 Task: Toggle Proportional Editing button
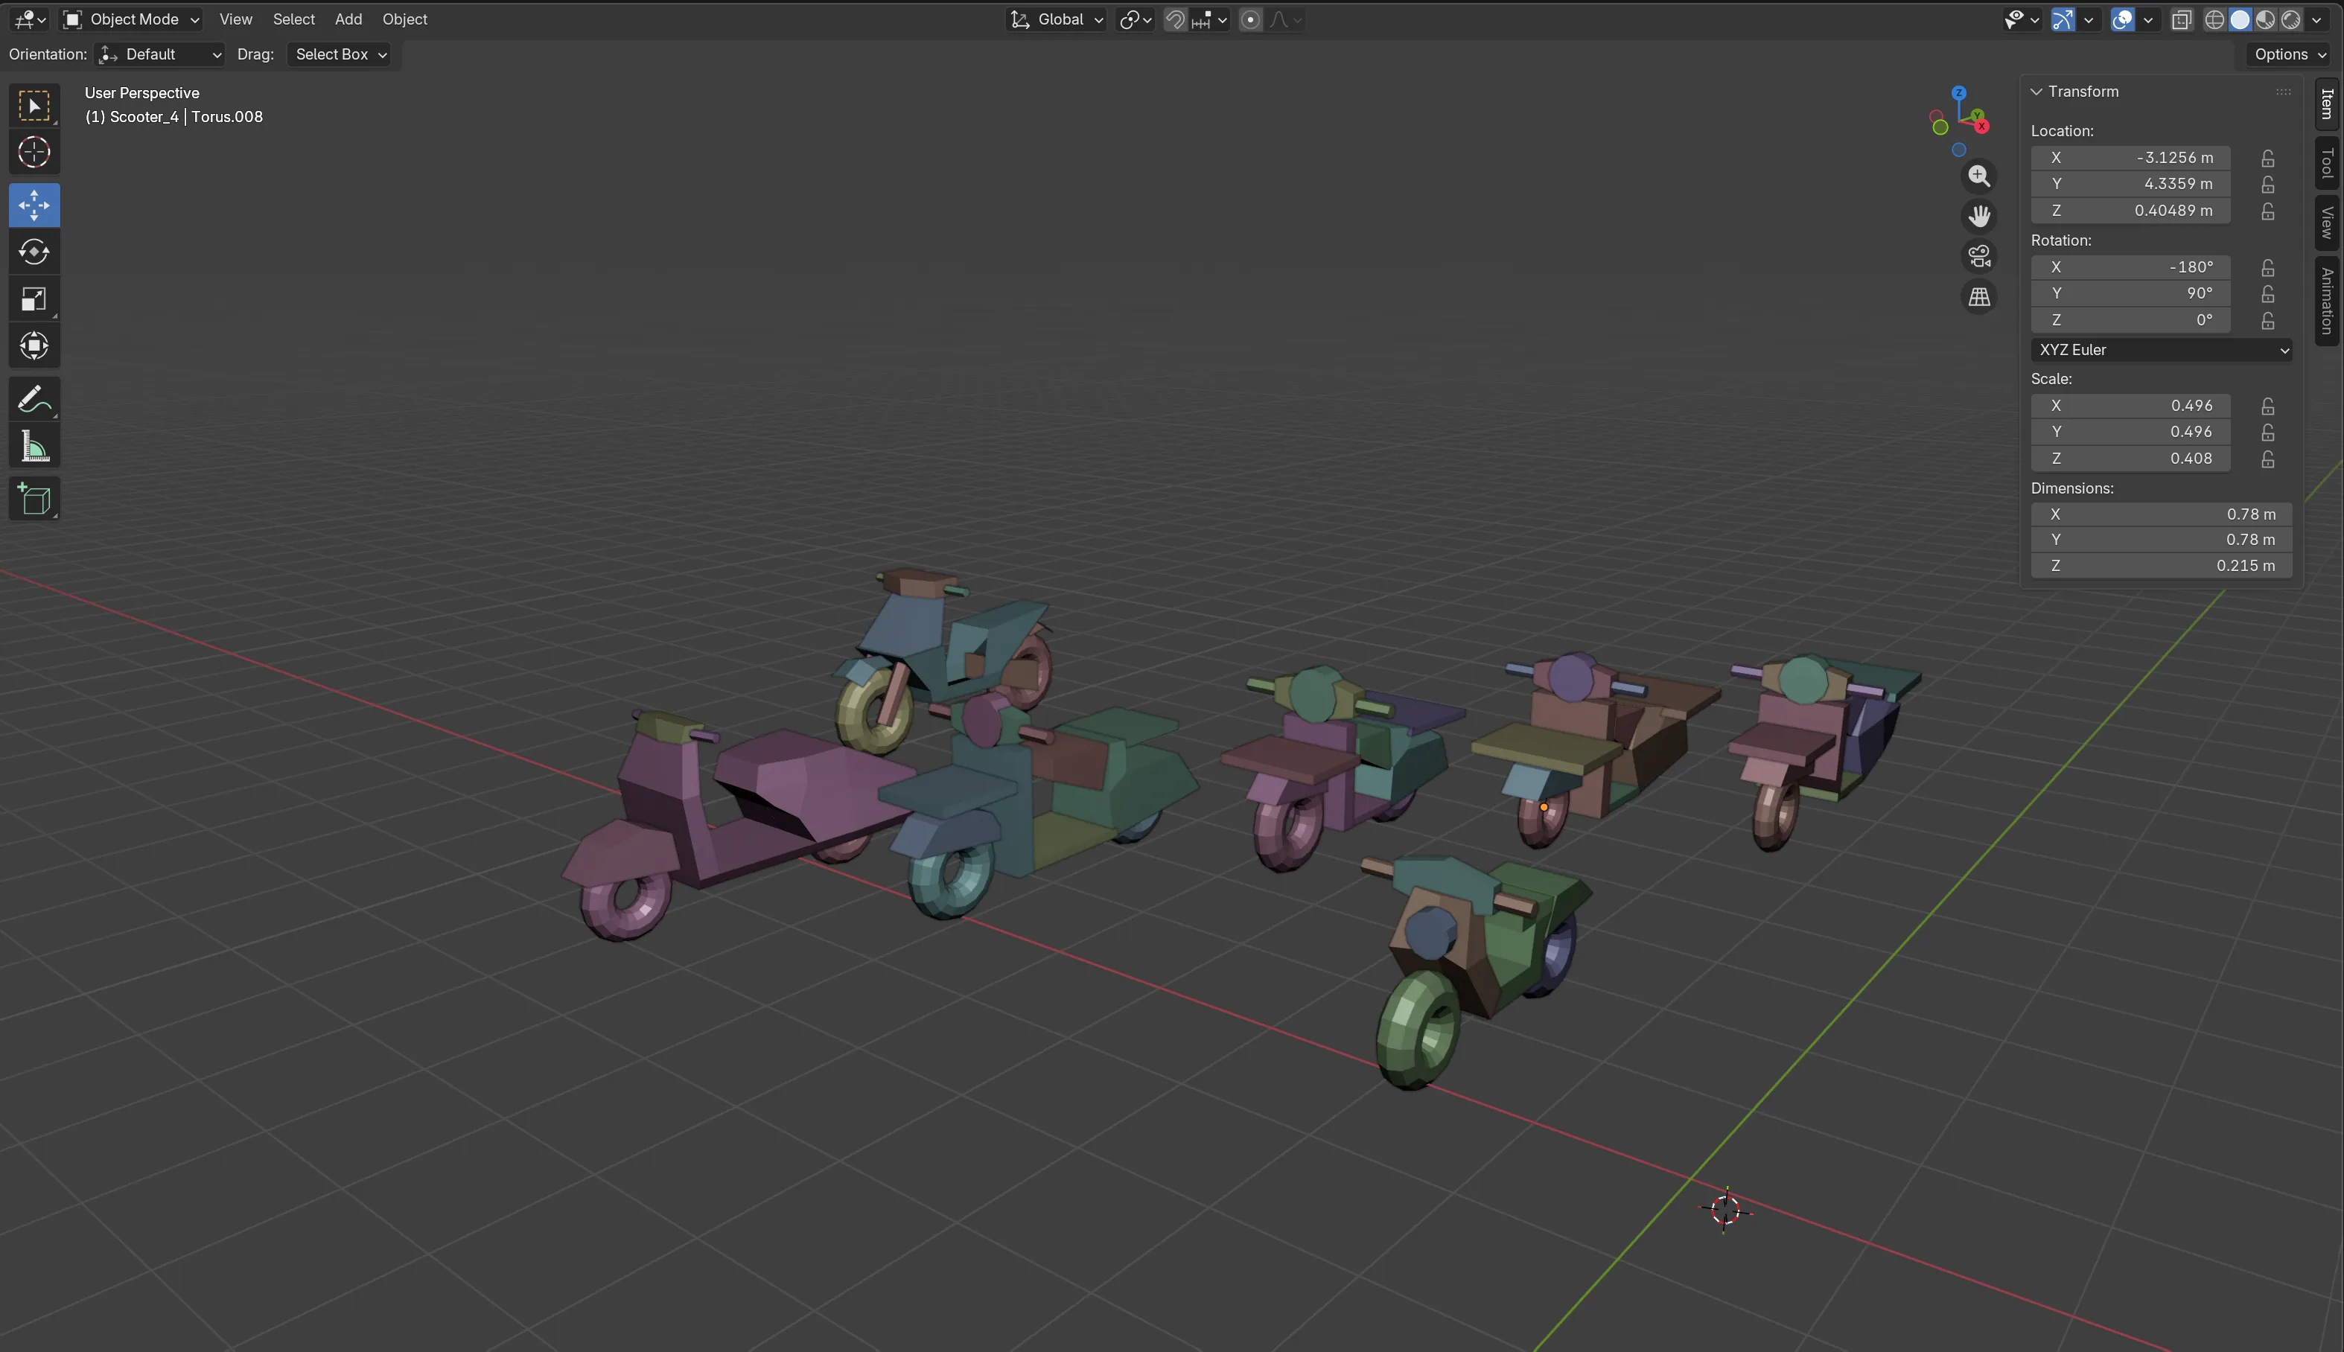[x=1251, y=19]
